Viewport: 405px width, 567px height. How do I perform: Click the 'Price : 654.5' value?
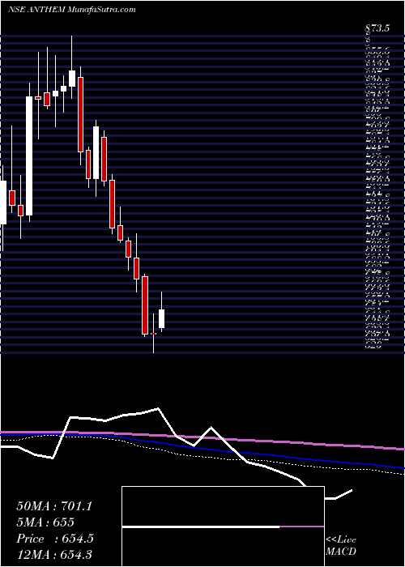tap(55, 539)
